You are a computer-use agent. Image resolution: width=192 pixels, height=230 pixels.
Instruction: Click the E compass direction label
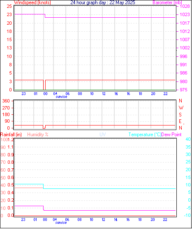[180, 121]
